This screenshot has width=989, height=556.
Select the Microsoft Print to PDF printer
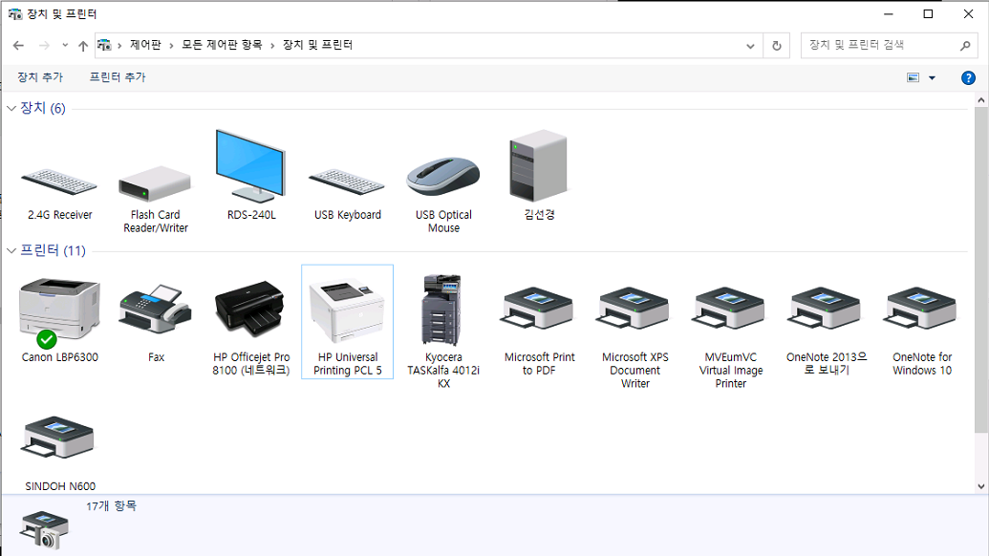(x=539, y=331)
